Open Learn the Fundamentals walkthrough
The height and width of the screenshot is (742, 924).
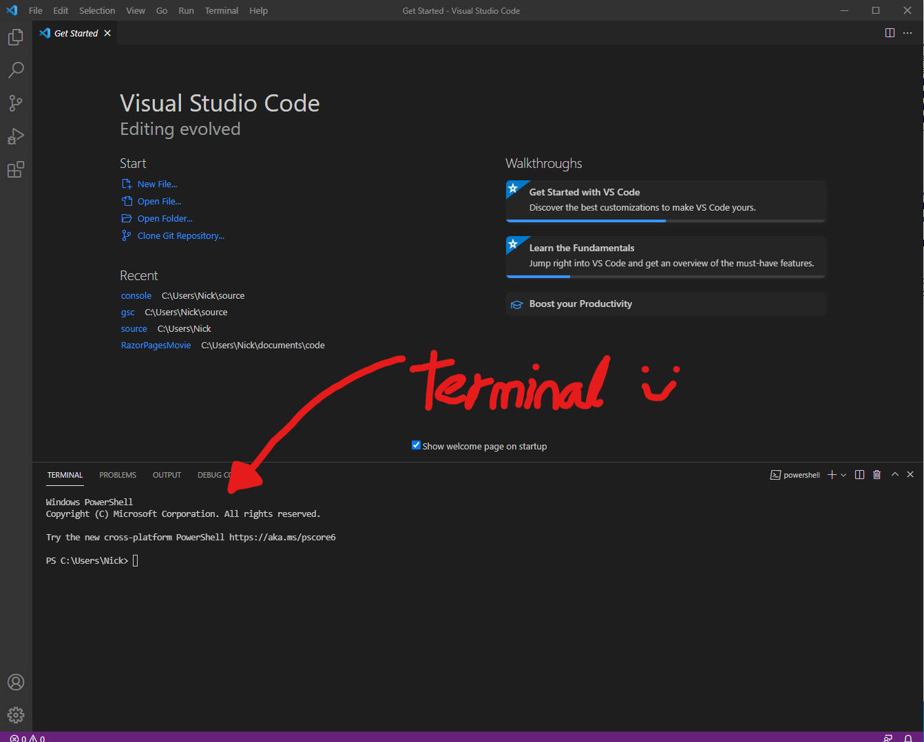pos(666,257)
